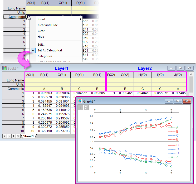This screenshot has height=184, width=196.
Task: Choose Clear and Hide from context menu
Action: click(x=48, y=25)
